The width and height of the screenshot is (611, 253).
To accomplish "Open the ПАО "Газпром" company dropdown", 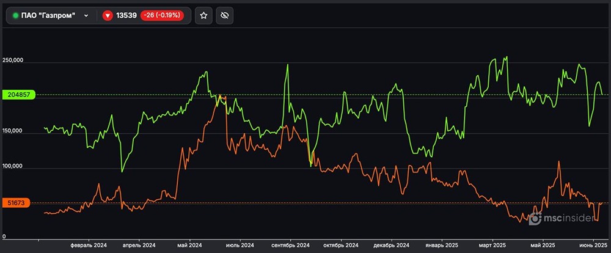I will tap(51, 16).
